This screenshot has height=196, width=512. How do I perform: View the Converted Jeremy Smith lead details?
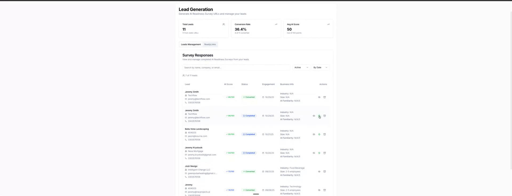pyautogui.click(x=319, y=97)
